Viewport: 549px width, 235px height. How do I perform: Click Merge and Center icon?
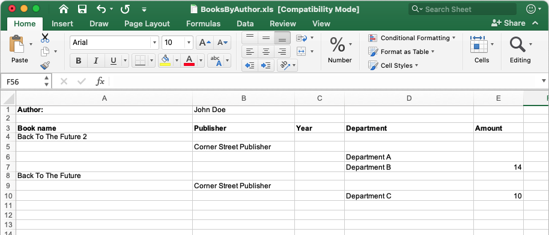tap(301, 52)
